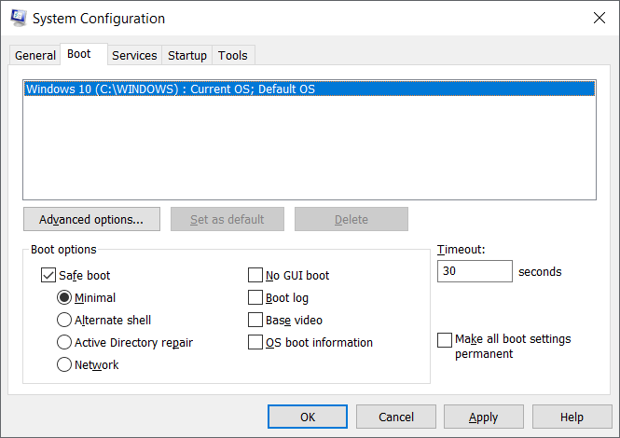620x438 pixels.
Task: Select Active Directory repair option
Action: (64, 343)
